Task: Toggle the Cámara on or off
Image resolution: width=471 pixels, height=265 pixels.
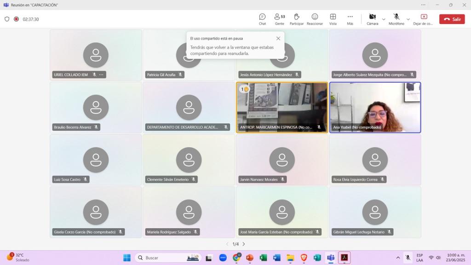Action: 372,19
